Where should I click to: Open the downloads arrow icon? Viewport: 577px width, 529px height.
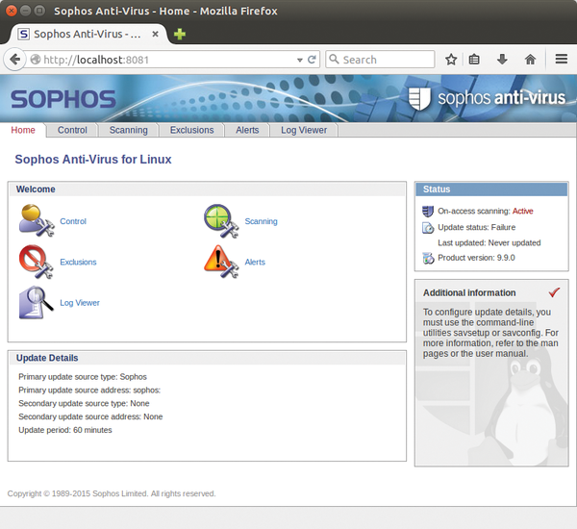[x=502, y=60]
